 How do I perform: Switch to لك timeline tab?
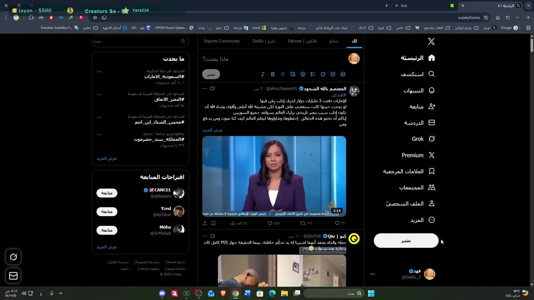coord(355,41)
